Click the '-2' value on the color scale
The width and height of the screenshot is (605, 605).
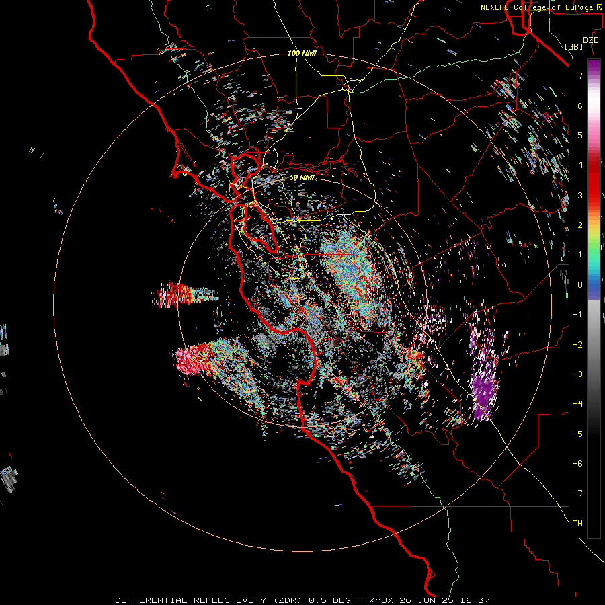(577, 345)
